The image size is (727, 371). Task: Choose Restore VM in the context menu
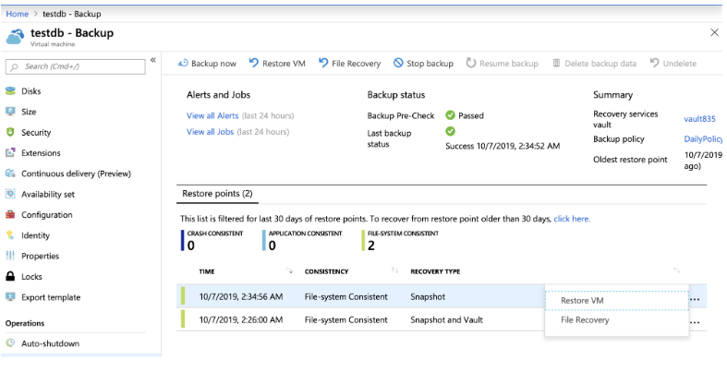tap(583, 300)
